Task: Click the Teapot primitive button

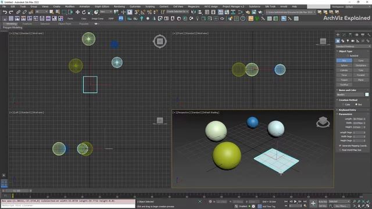Action: (x=344, y=80)
